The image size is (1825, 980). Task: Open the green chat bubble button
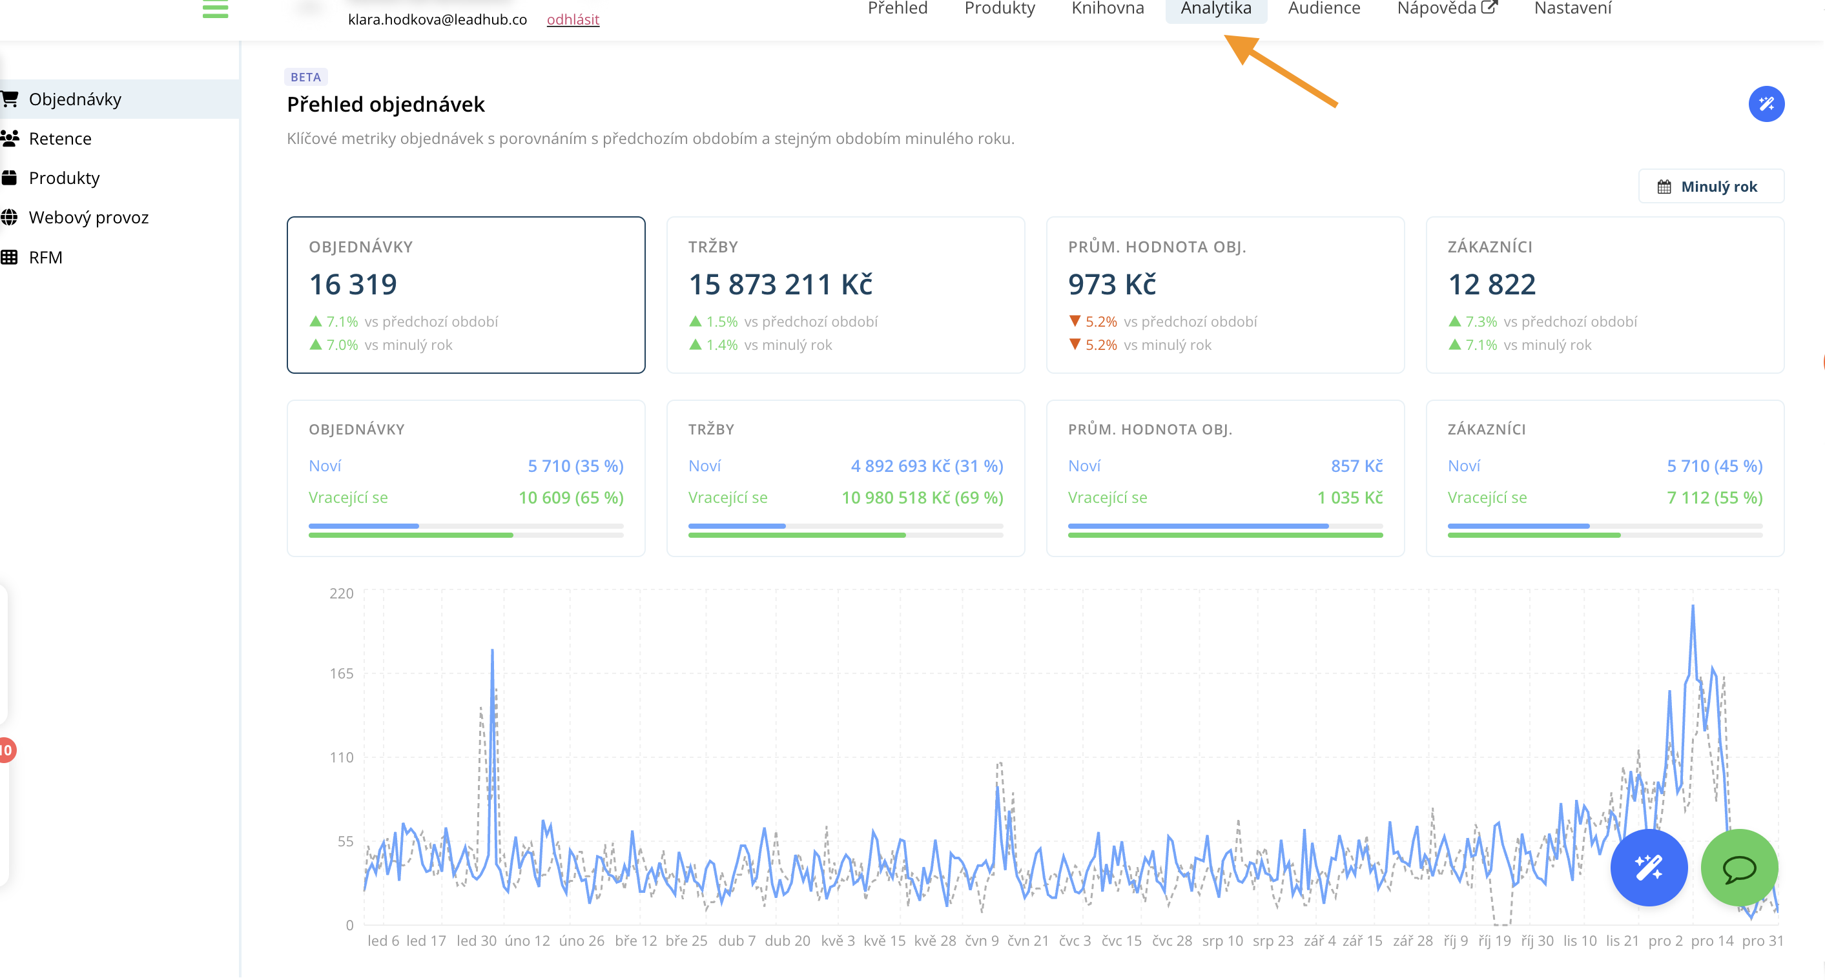click(x=1738, y=868)
